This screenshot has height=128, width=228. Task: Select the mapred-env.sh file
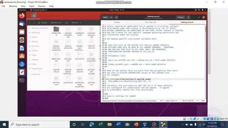[x=56, y=68]
